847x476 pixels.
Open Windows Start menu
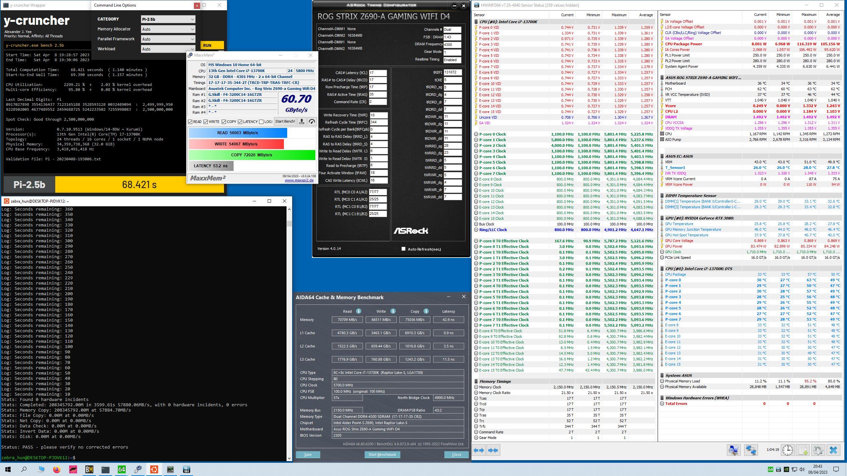pyautogui.click(x=8, y=469)
